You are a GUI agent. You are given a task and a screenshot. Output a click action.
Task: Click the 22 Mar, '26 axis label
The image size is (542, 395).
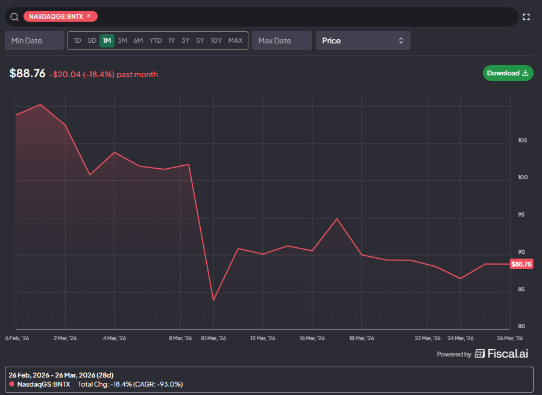point(427,338)
